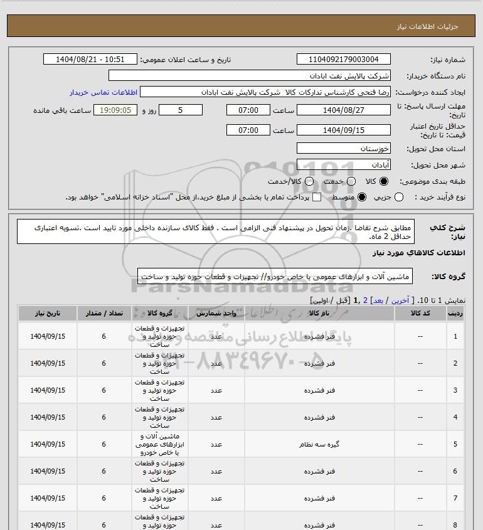This screenshot has width=483, height=530.
Task: Click the شماره نیاز field 1104092179003004
Action: coord(343,59)
